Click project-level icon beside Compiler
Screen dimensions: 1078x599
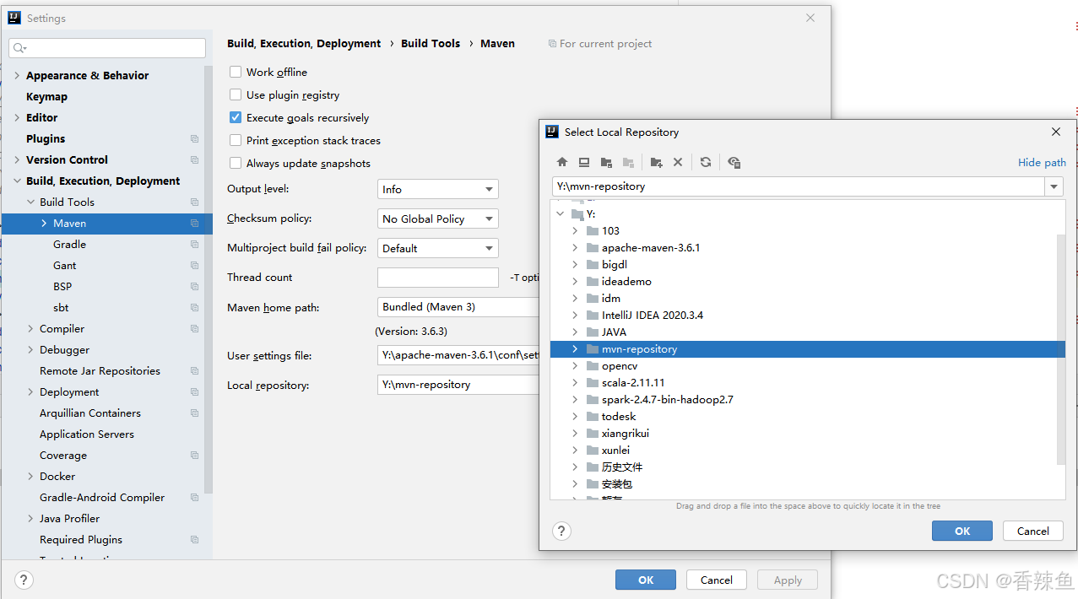[x=194, y=328]
